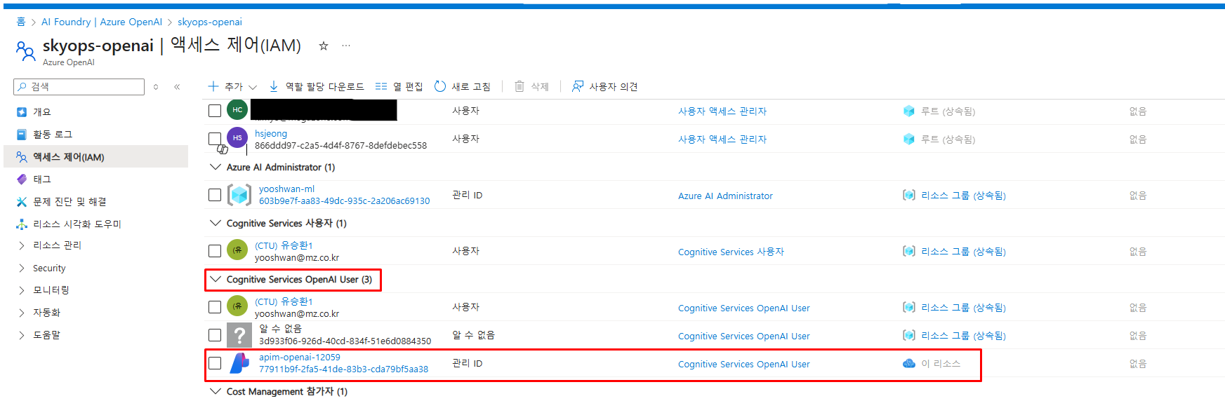Click the favorite star icon next to title

[x=324, y=46]
